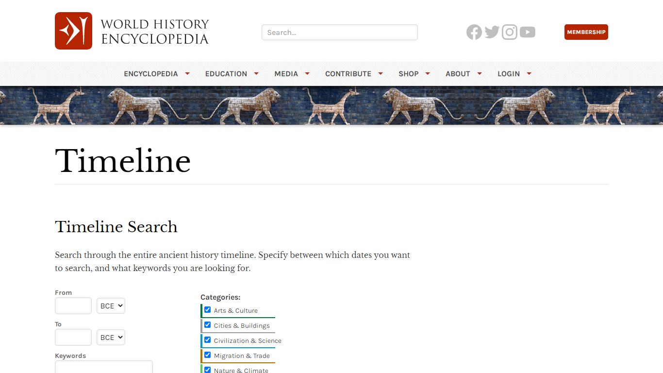
Task: Click the From year input field
Action: tap(73, 306)
